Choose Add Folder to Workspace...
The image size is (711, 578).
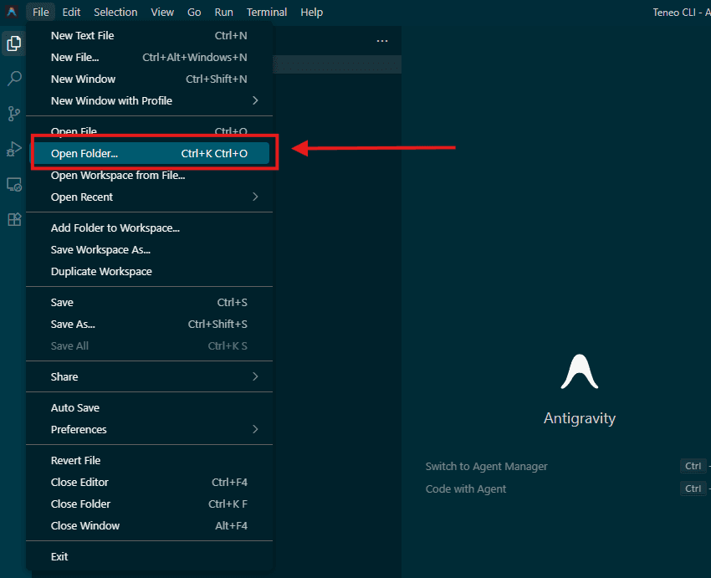149,228
